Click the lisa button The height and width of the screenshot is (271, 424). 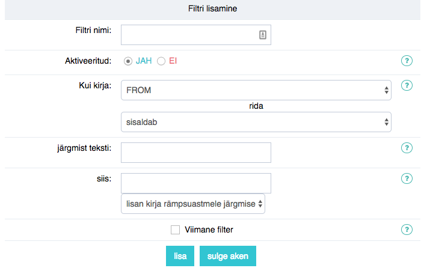[180, 256]
